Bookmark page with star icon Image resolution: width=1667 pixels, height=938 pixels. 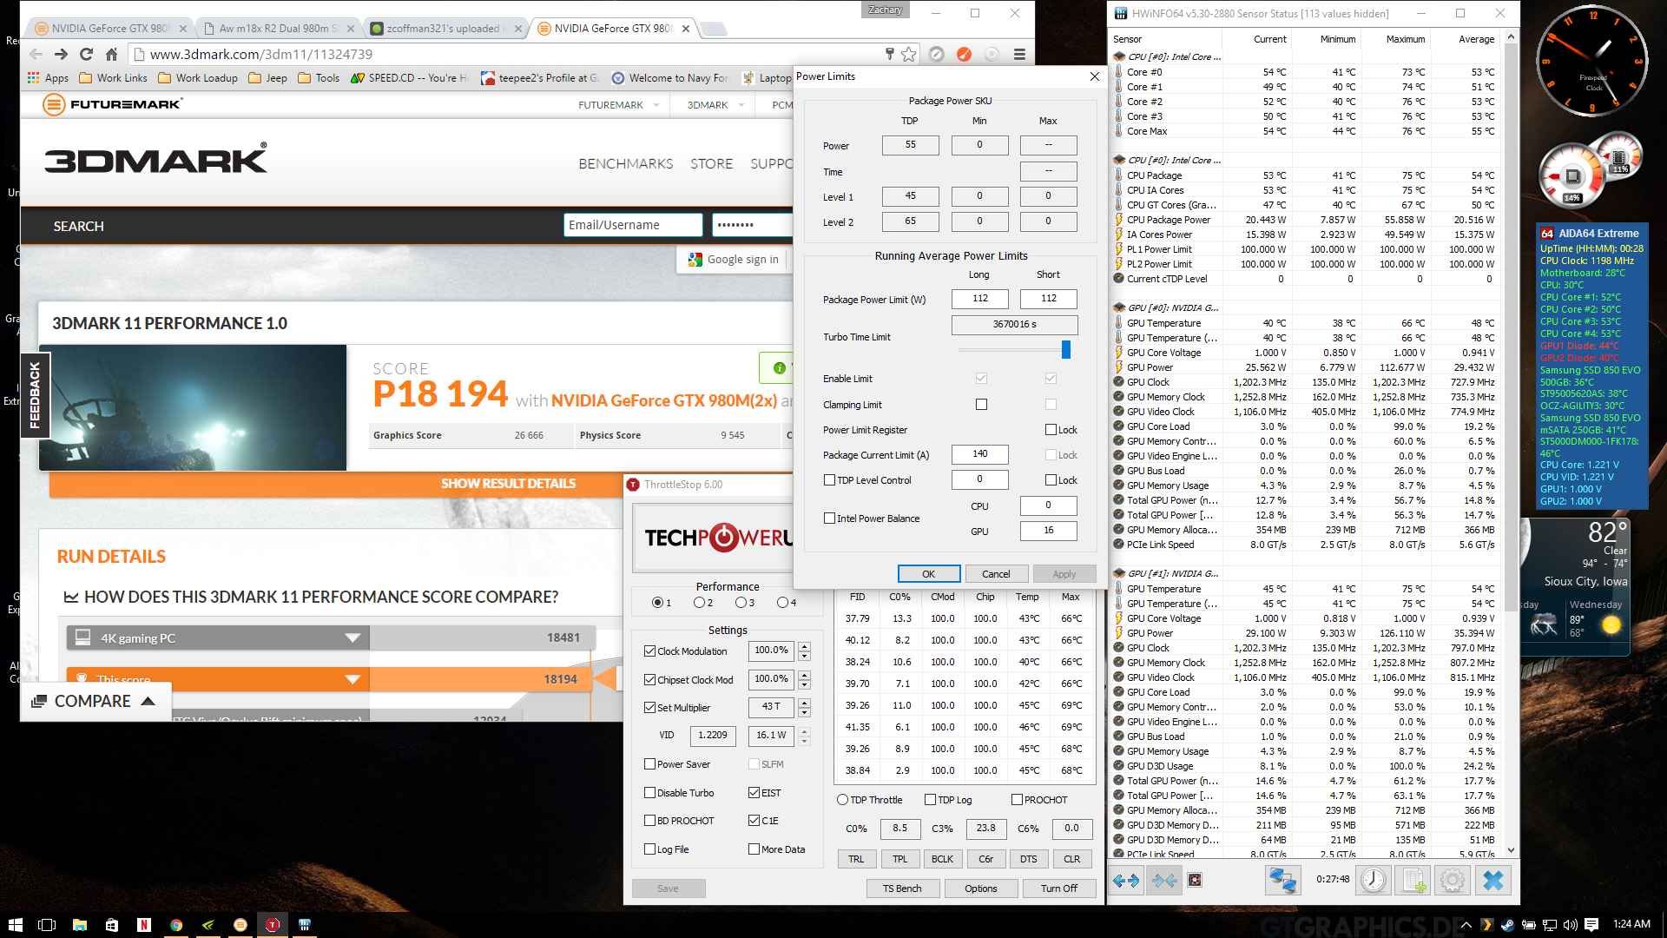click(908, 54)
